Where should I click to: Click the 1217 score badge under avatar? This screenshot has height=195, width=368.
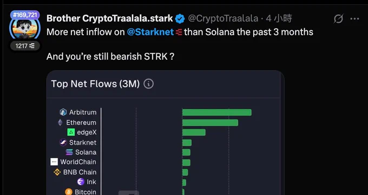point(25,46)
